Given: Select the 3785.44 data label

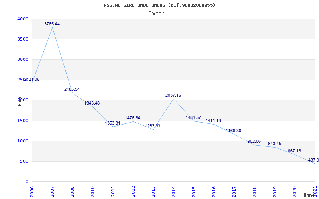Looking at the screenshot, I should click(x=52, y=24).
